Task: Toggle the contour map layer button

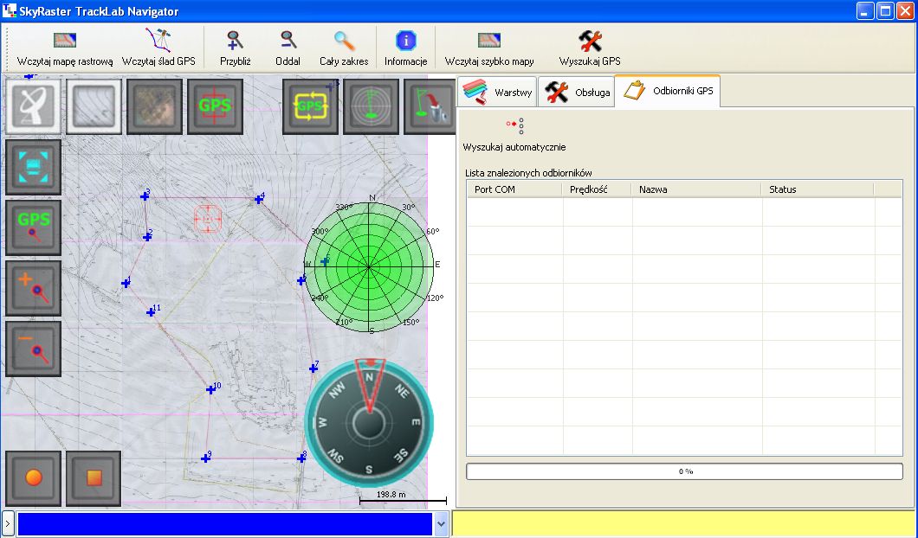Action: [x=94, y=106]
